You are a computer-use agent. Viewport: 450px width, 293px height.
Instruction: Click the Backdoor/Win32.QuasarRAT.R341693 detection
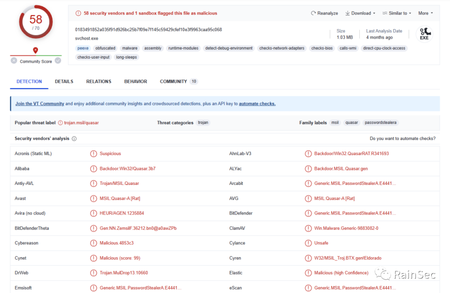[352, 154]
